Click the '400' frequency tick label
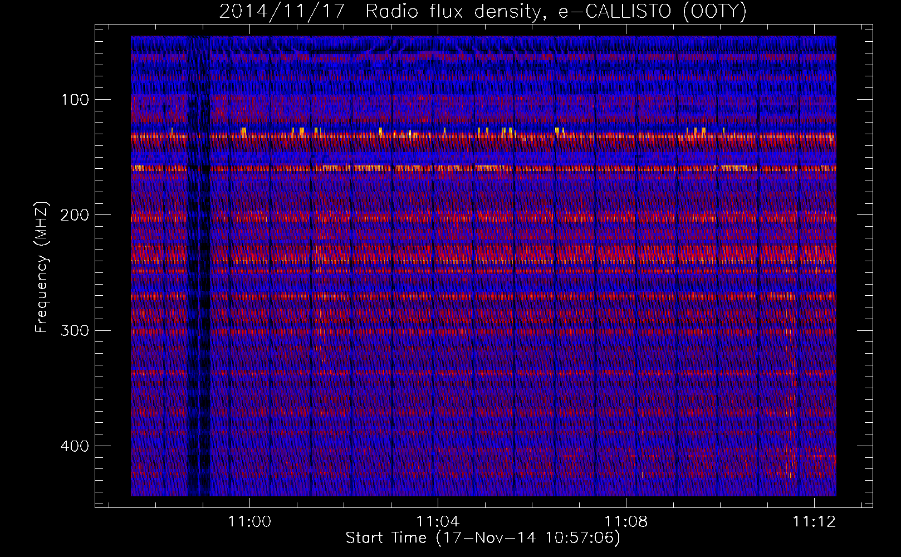Screen dimensions: 901x557 [74, 446]
